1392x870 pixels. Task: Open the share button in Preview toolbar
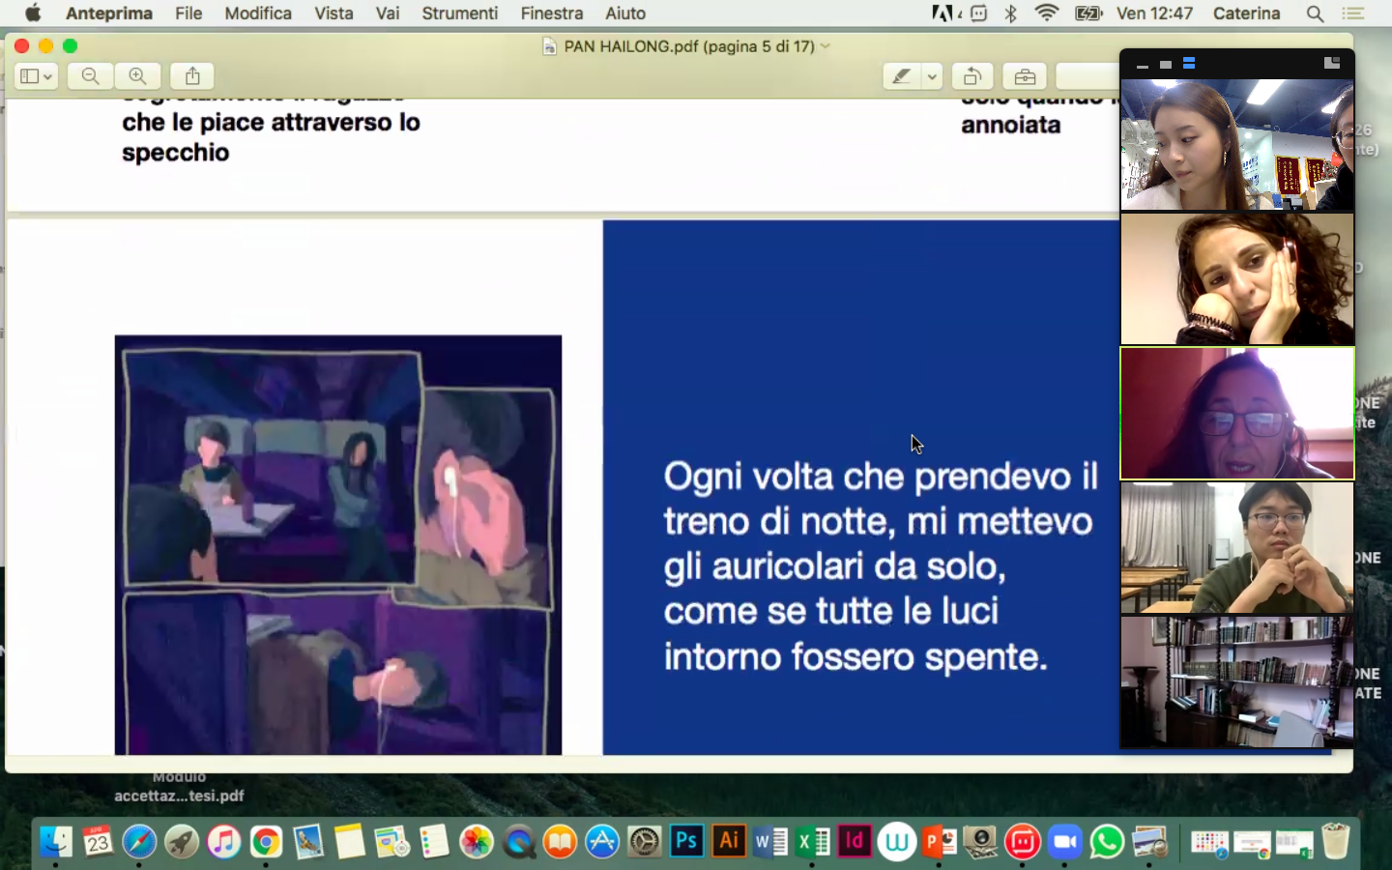pyautogui.click(x=192, y=76)
